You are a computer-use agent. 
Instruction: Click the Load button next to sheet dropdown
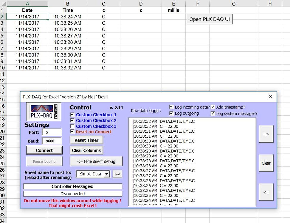point(117,174)
